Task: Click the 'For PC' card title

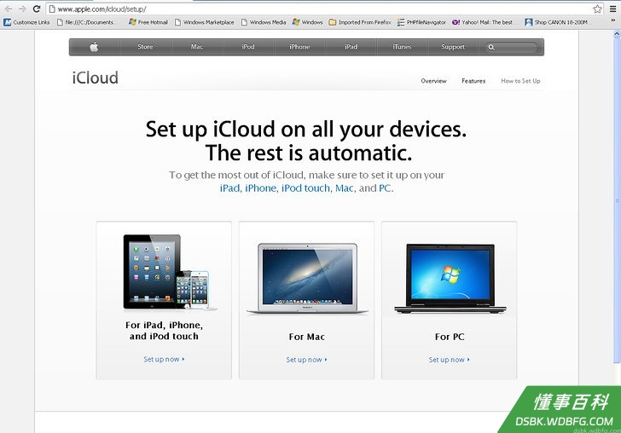Action: pos(450,337)
